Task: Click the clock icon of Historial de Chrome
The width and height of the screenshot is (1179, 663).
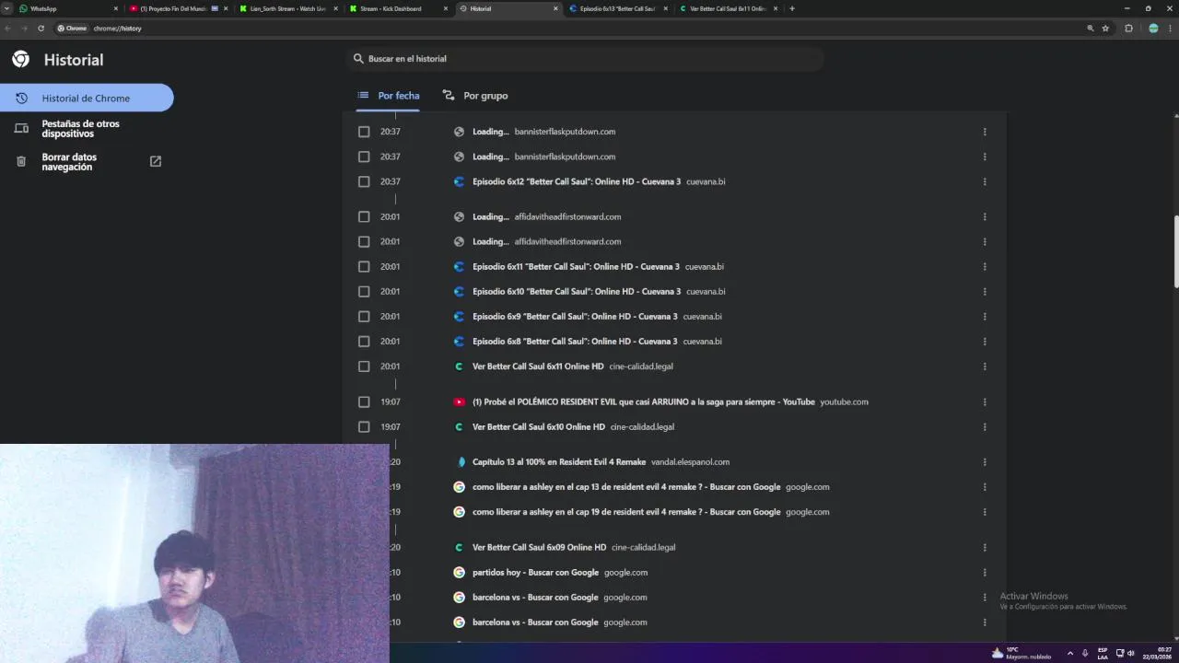Action: [21, 98]
